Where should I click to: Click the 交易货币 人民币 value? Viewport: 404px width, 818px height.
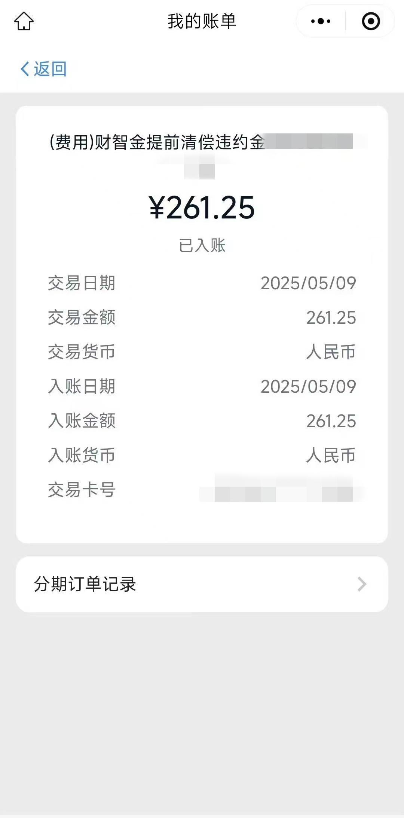[331, 352]
